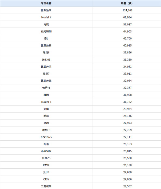The height and width of the screenshot is (189, 161).
Task: Select the 比亚迪宋 row name
Action: 46,10
